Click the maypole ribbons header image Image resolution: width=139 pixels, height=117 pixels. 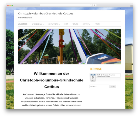click(69, 46)
